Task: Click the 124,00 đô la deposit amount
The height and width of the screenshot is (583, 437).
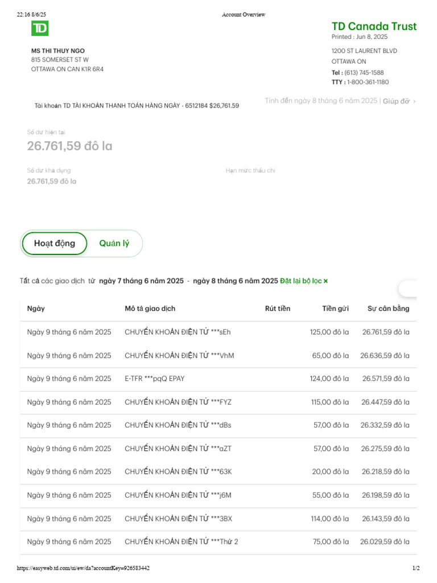Action: coord(329,379)
